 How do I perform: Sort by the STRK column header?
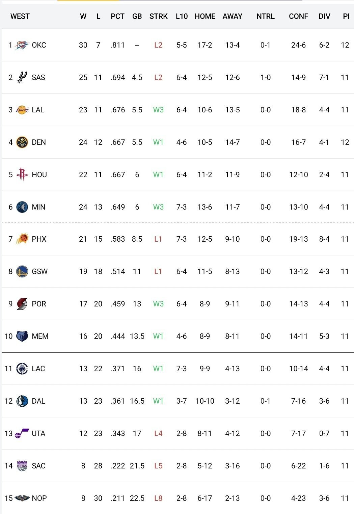158,16
